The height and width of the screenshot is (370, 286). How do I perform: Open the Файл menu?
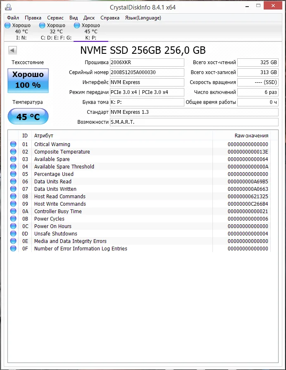13,18
